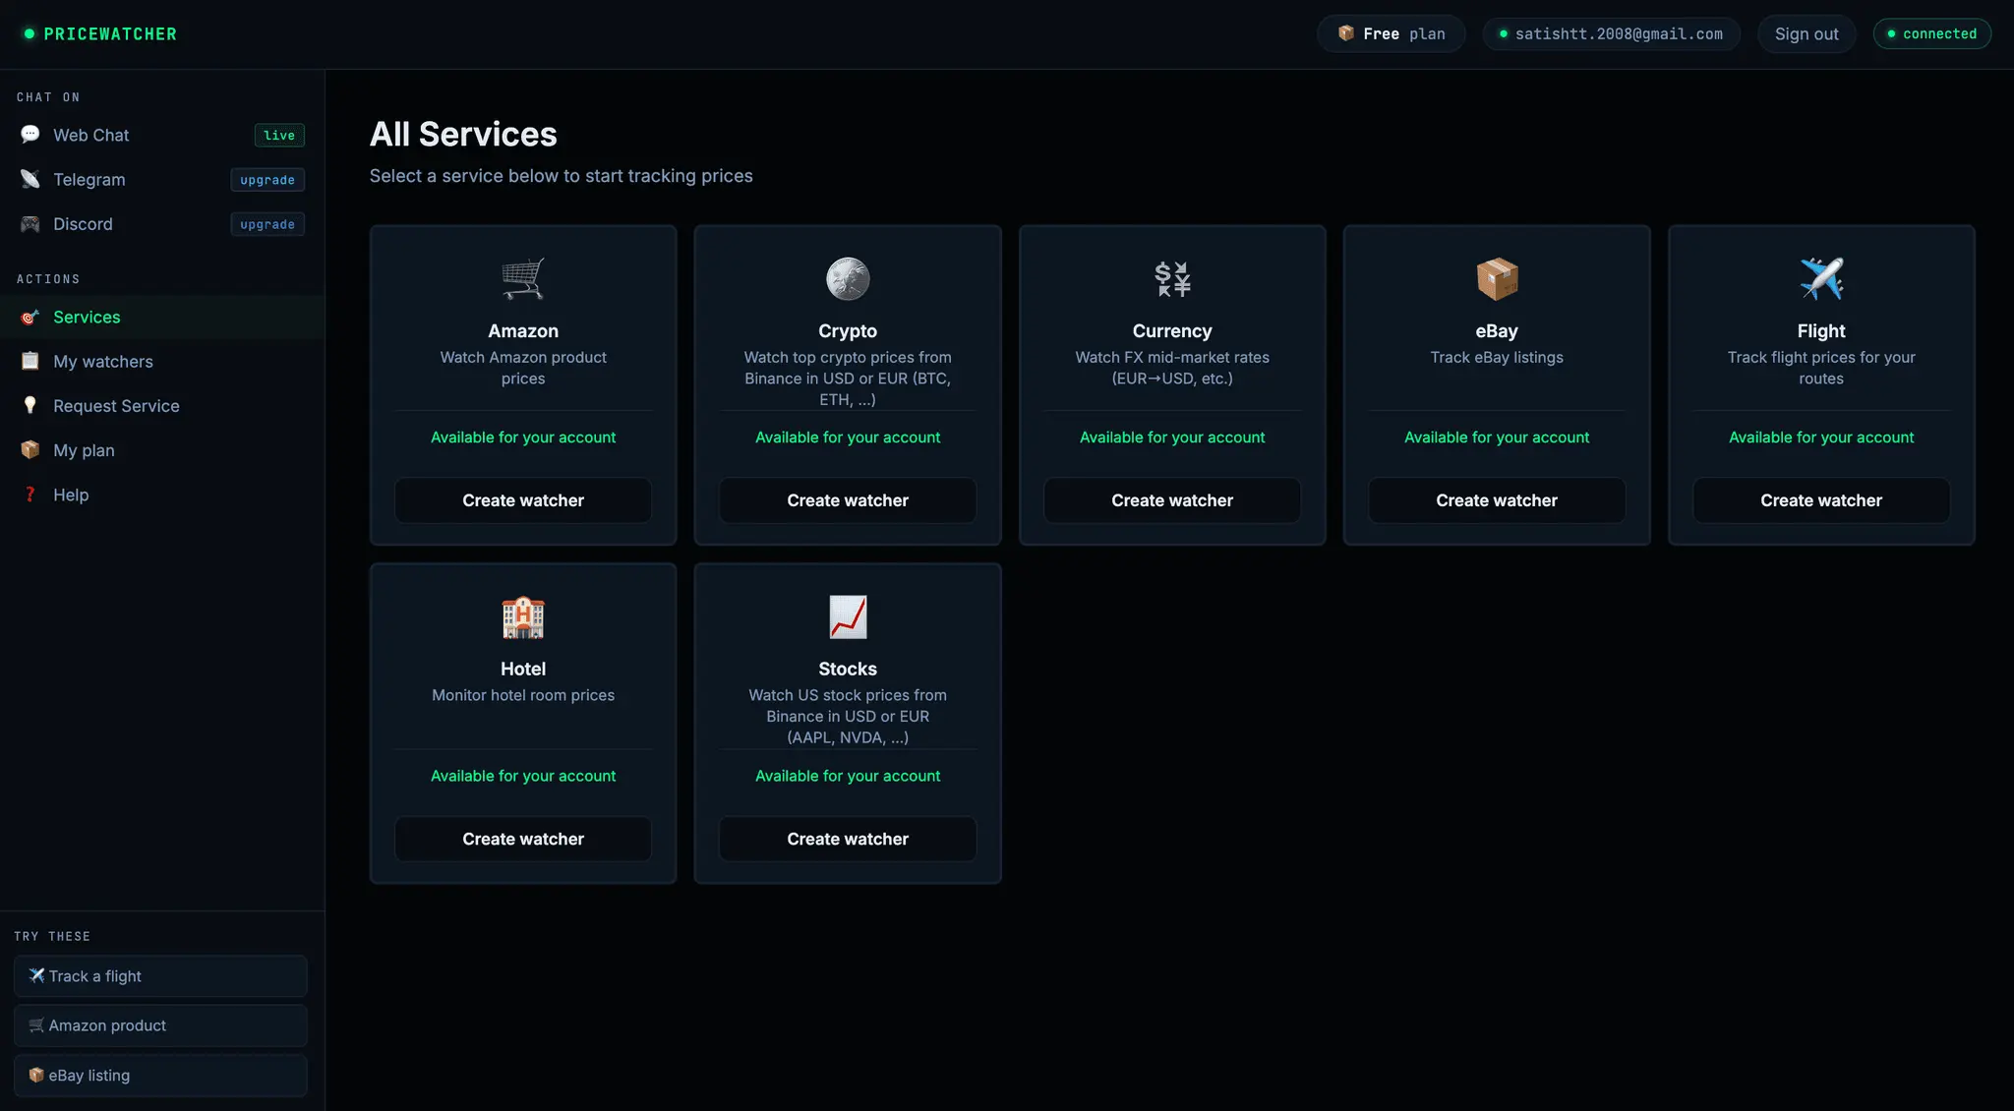Screen dimensions: 2014x1111
Task: Click the account email badge
Action: point(1611,33)
